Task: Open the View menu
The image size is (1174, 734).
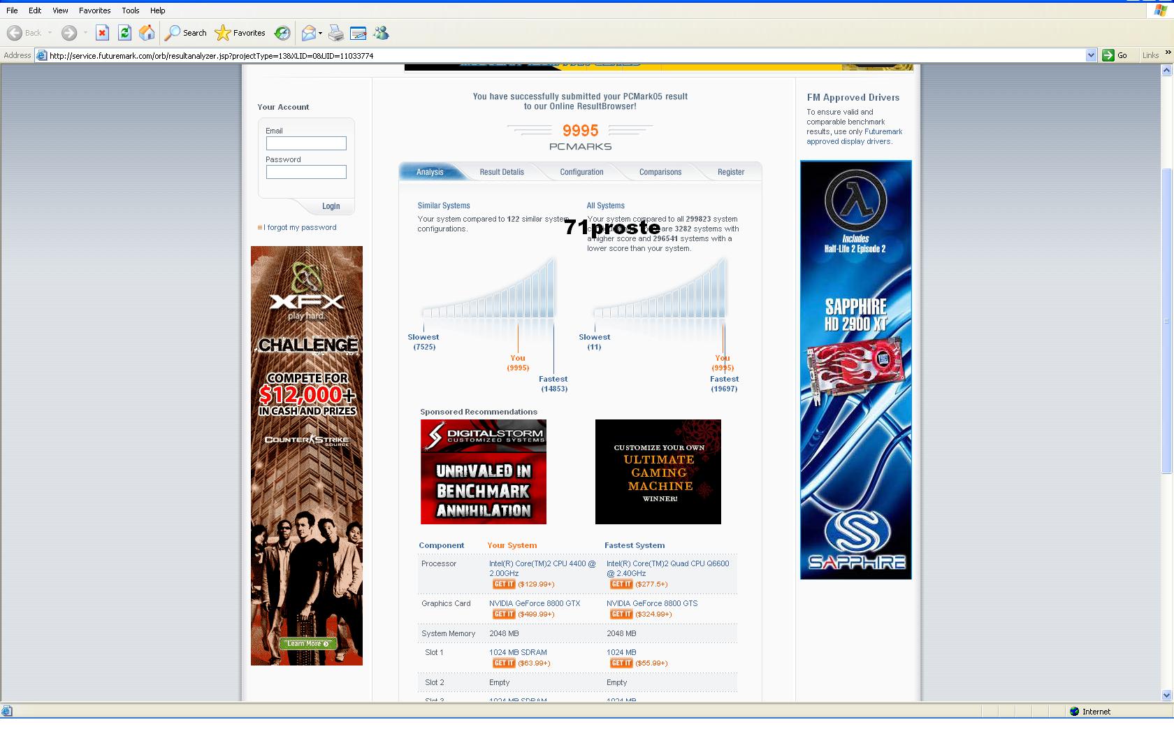Action: point(60,10)
